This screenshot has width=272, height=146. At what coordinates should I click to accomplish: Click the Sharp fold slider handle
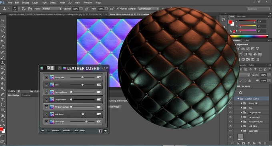tap(82, 77)
